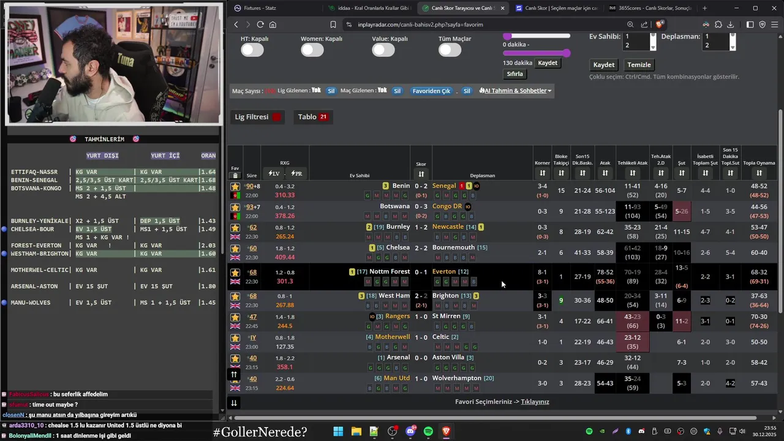Open the AI Tahmin & Sohbetler dropdown
The width and height of the screenshot is (784, 441).
pos(515,91)
